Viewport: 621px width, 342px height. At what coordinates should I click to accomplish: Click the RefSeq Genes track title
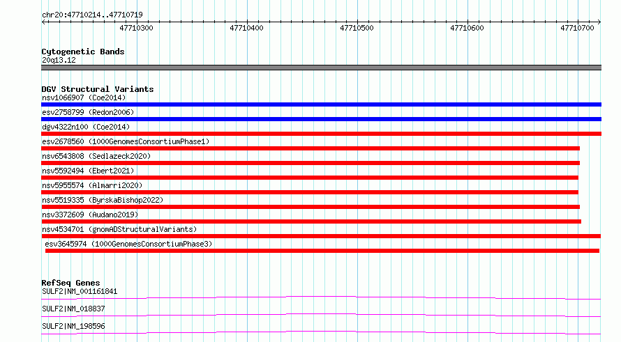pyautogui.click(x=70, y=283)
